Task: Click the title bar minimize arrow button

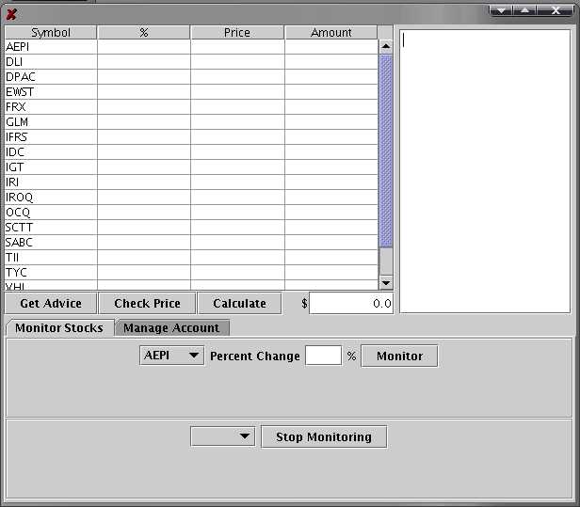Action: [501, 9]
